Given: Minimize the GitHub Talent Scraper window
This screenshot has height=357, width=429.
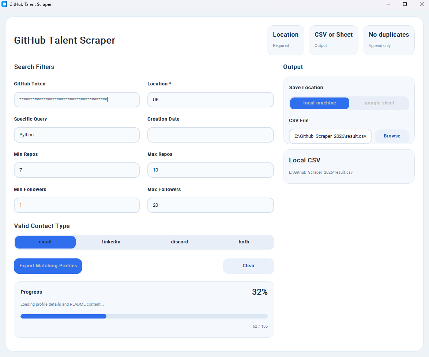Looking at the screenshot, I should pyautogui.click(x=388, y=4).
